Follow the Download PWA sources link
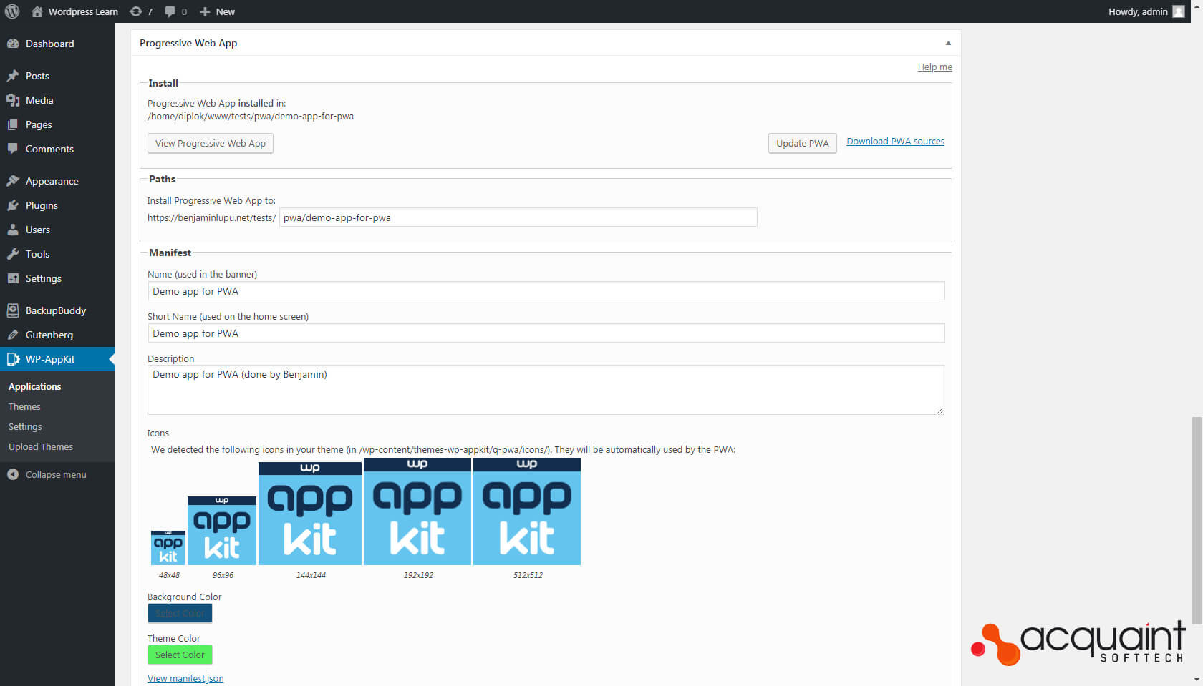Viewport: 1203px width, 686px height. point(895,142)
